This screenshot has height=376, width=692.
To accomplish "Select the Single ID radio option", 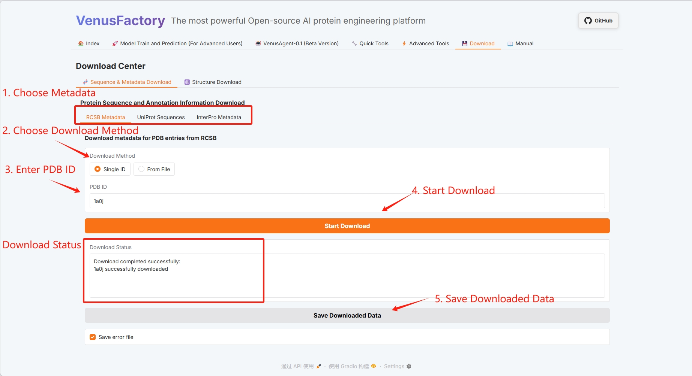I will click(x=98, y=169).
